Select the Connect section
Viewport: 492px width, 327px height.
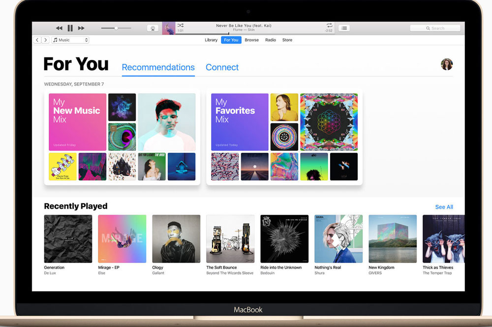point(222,67)
